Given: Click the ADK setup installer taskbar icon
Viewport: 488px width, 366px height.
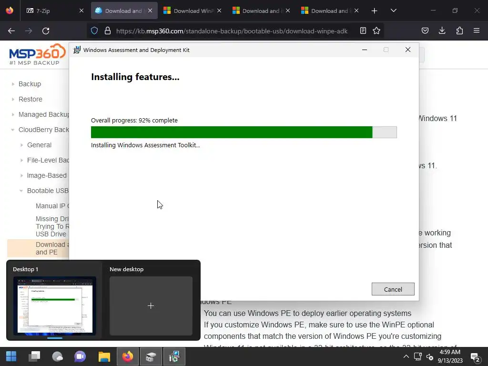Looking at the screenshot, I should [x=174, y=356].
